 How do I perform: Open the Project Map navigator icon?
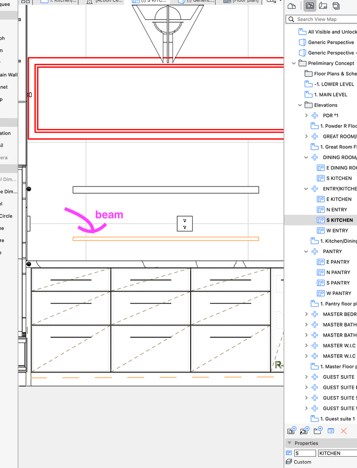coord(292,6)
